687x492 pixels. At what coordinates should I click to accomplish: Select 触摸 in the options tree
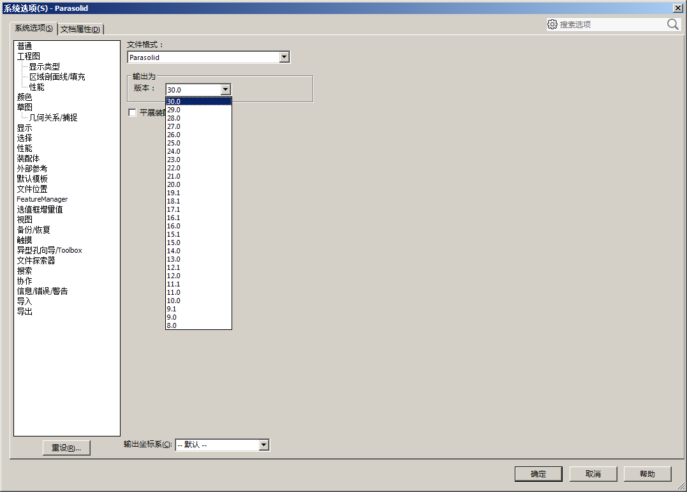tap(24, 240)
